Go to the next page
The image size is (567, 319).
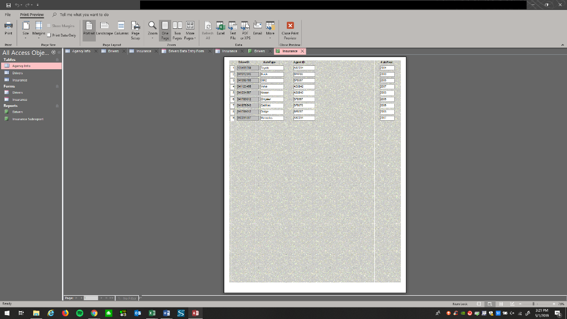coord(101,299)
